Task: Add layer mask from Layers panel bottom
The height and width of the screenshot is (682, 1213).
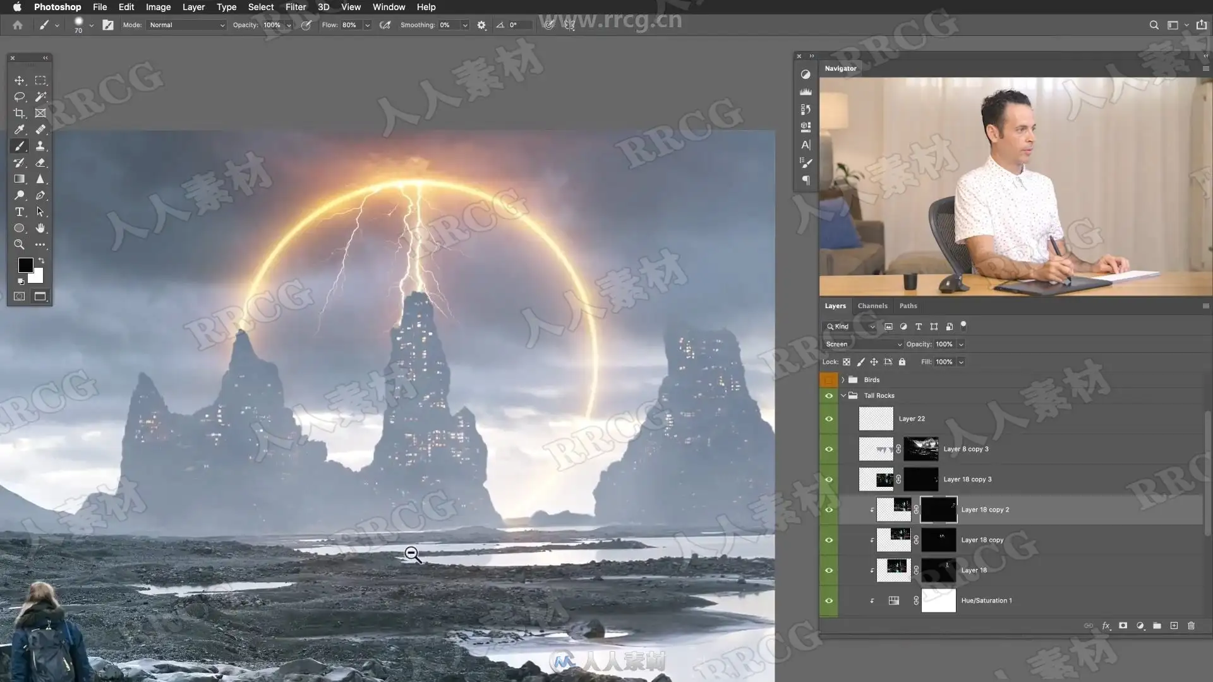Action: [x=1123, y=626]
